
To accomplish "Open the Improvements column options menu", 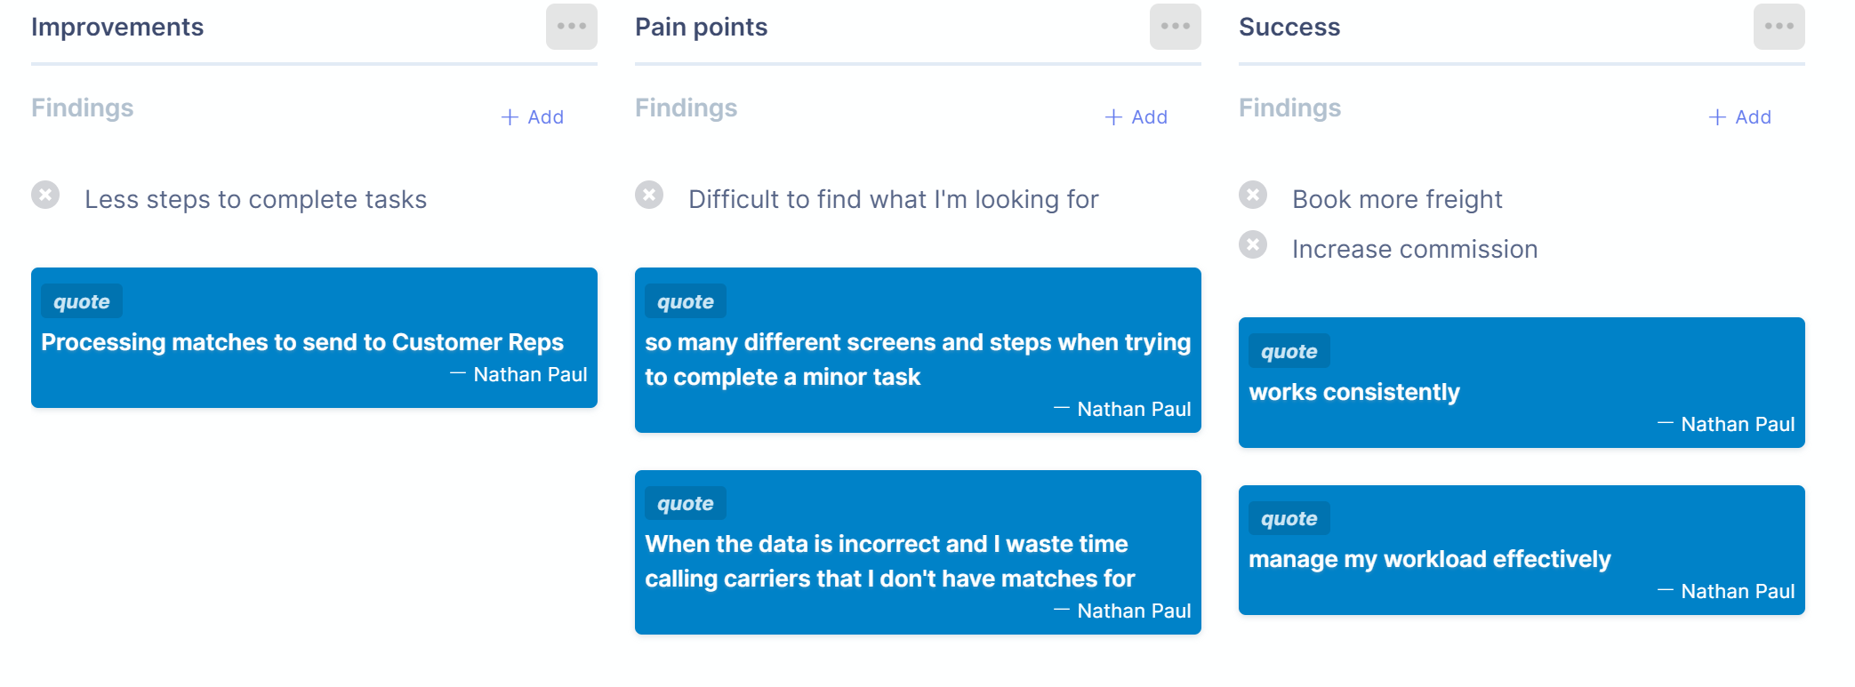I will pyautogui.click(x=571, y=27).
